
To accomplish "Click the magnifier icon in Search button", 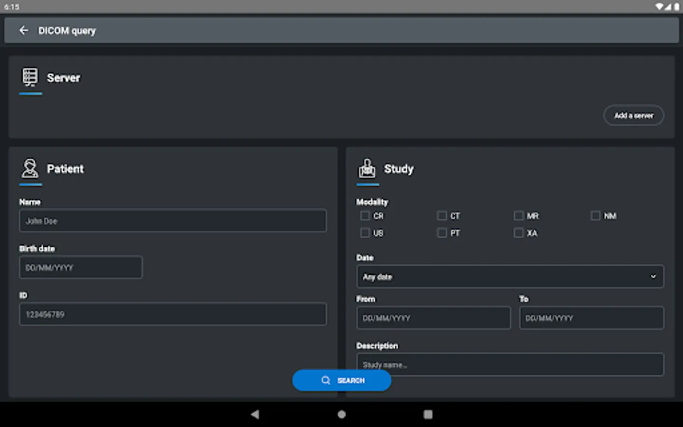I will [x=326, y=381].
